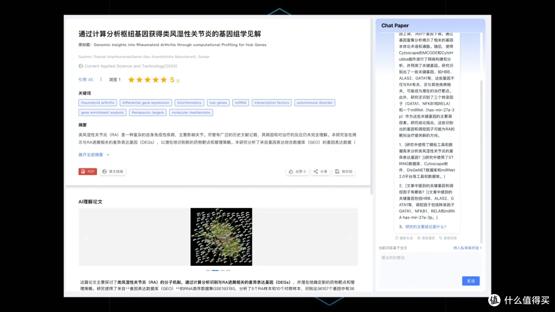Select the gene enrichment analysis tag
This screenshot has height=312, width=555.
[x=102, y=113]
